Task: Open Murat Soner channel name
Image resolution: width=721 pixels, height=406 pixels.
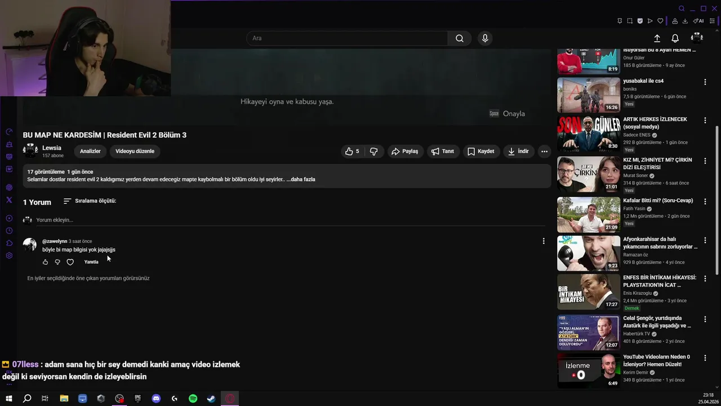Action: pos(635,175)
